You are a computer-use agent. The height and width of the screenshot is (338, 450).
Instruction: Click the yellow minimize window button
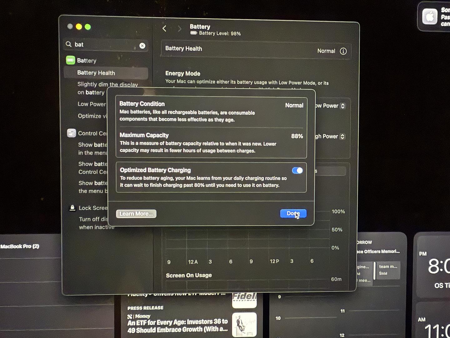[x=79, y=27]
